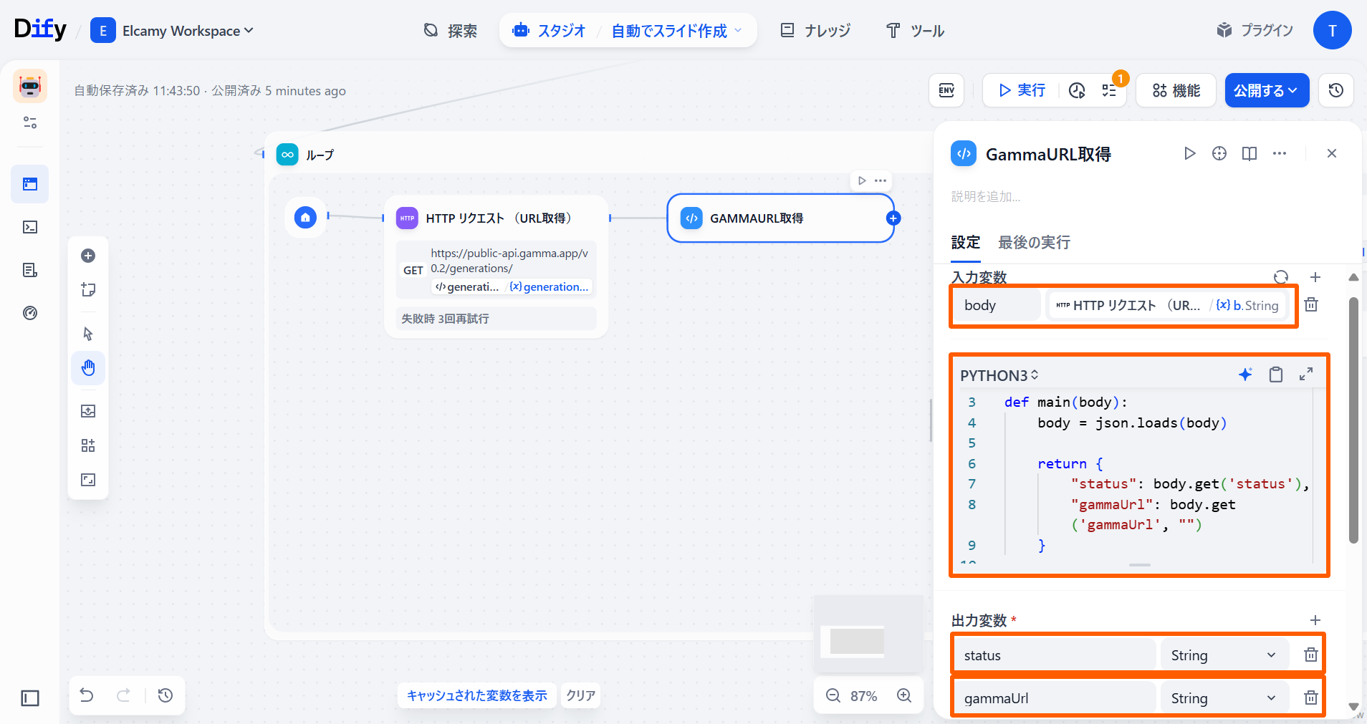Delete the body input variable
The image size is (1367, 724).
coord(1311,305)
